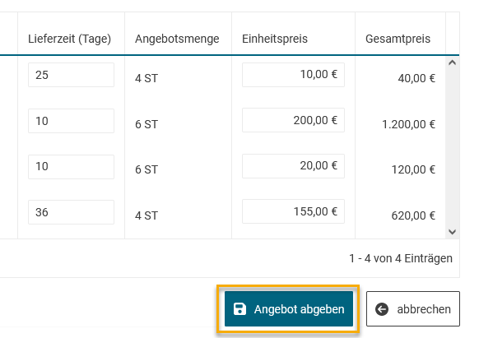This screenshot has height=338, width=479.
Task: Select total price cell 1.200,00 €
Action: click(x=409, y=124)
